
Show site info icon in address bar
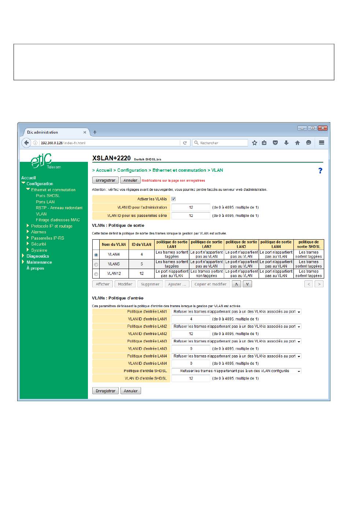pyautogui.click(x=36, y=143)
